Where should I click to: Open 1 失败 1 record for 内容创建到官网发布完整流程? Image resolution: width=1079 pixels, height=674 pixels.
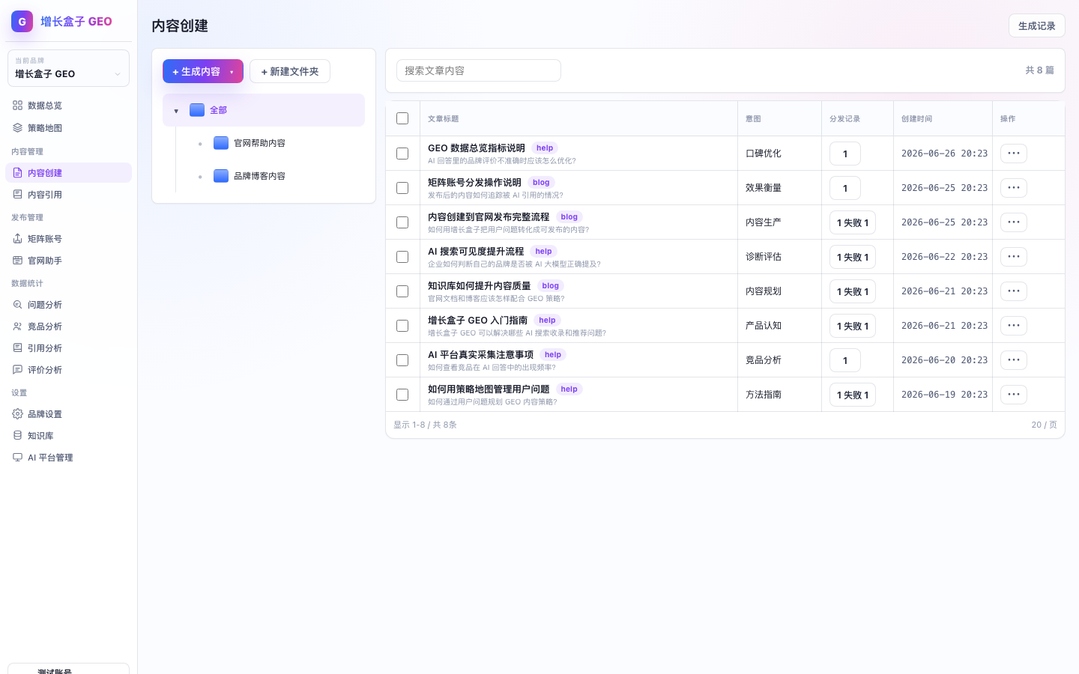click(x=853, y=222)
